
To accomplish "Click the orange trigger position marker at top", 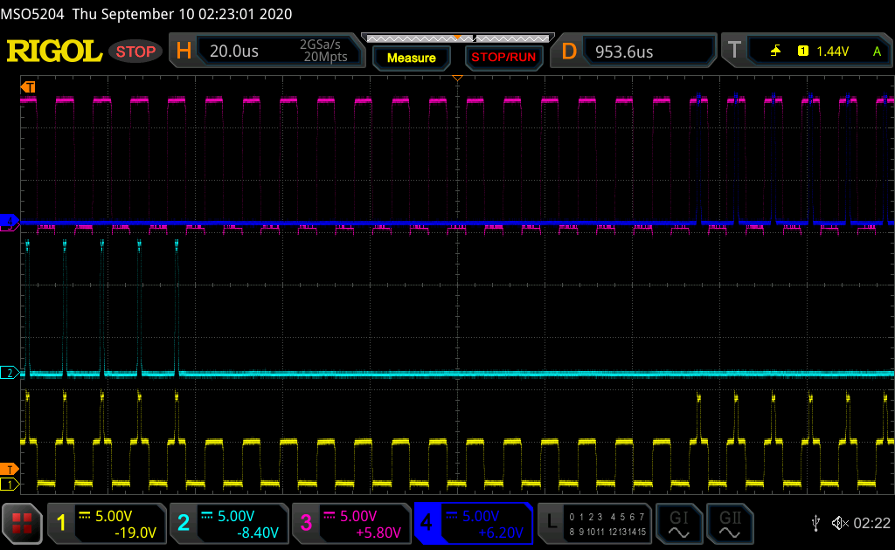I will click(x=457, y=78).
